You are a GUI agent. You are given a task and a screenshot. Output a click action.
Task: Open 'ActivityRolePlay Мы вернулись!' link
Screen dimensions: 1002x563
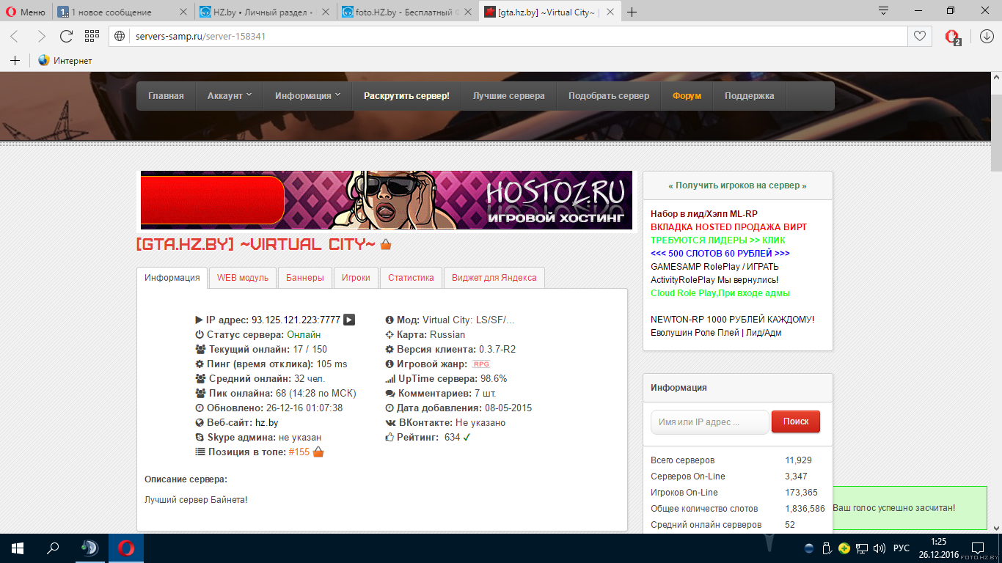714,279
